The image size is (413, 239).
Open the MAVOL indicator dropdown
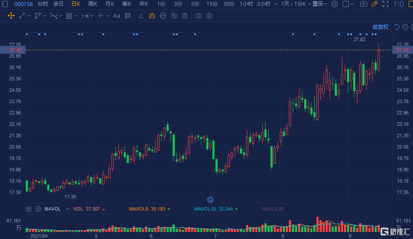click(67, 209)
